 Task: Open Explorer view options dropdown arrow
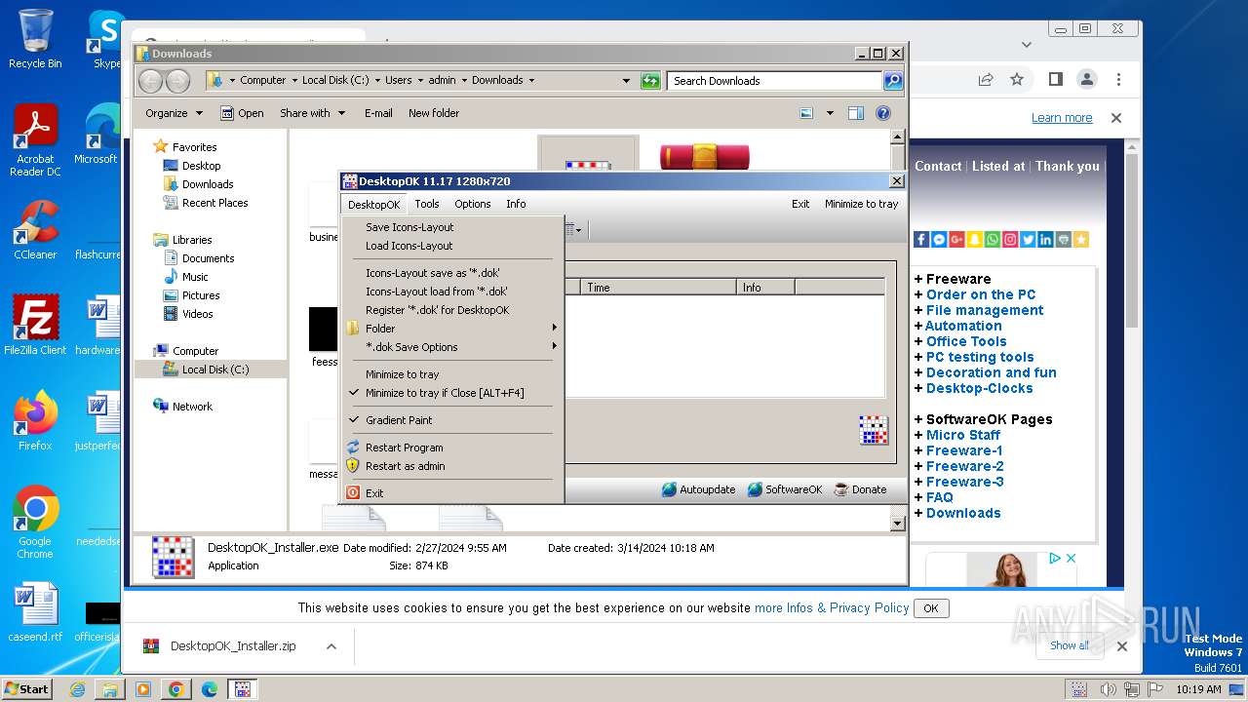[830, 113]
